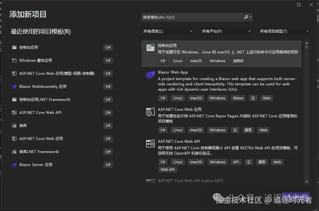The width and height of the screenshot is (319, 211).
Task: Click the 云 tag under Blazor Web App
Action: click(253, 98)
